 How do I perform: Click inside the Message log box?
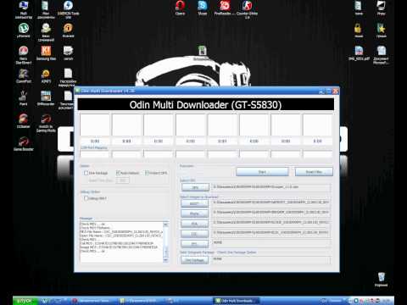tap(122, 242)
